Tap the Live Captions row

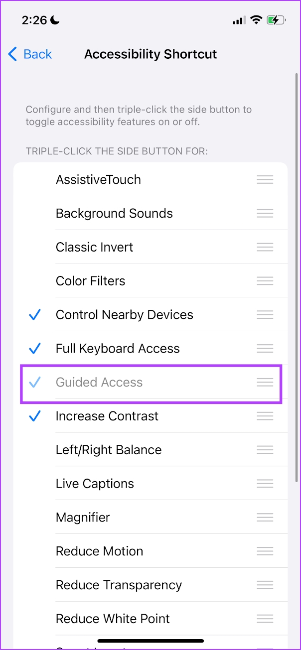pos(95,483)
